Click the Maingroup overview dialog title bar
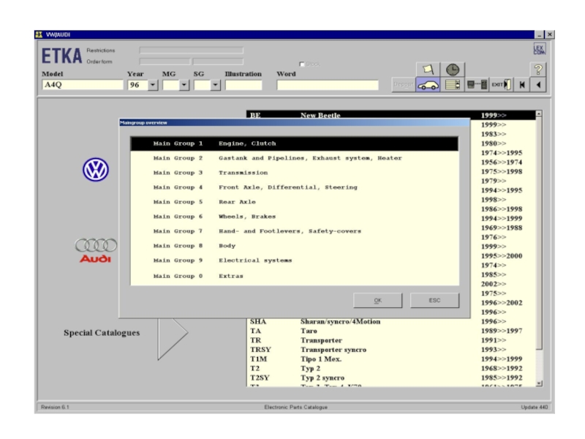Image resolution: width=585 pixels, height=439 pixels. tap(295, 123)
